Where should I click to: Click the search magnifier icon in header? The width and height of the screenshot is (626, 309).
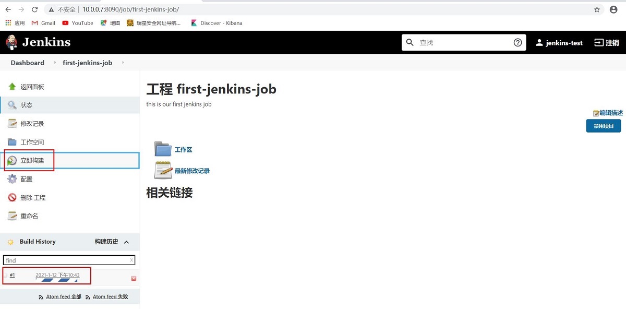click(410, 42)
